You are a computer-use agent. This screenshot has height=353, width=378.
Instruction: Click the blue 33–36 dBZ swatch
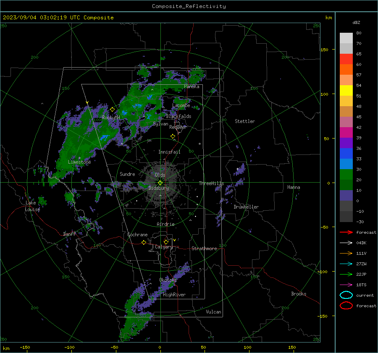346,153
